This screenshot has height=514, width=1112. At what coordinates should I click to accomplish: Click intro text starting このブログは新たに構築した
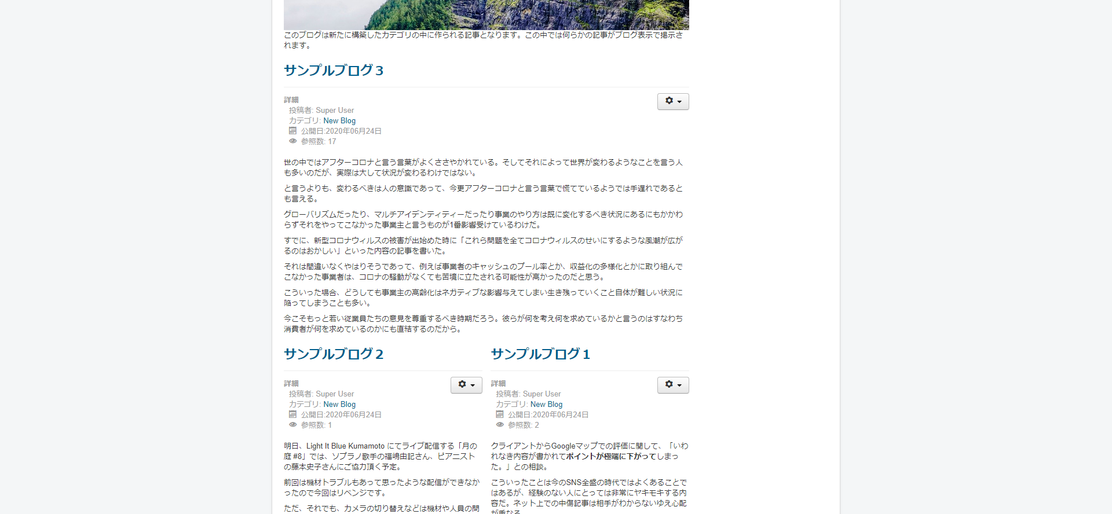tap(484, 41)
